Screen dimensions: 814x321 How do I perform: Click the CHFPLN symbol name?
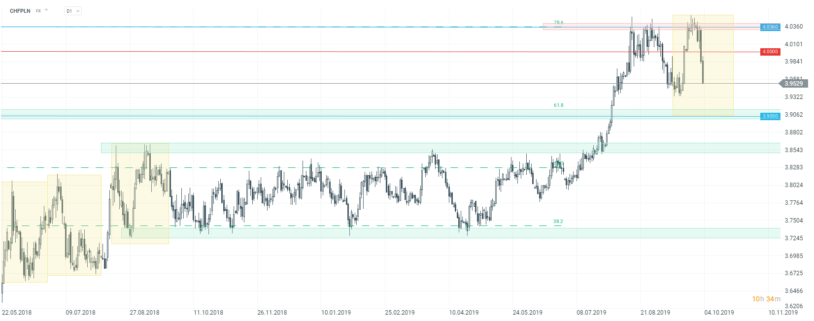(x=20, y=11)
